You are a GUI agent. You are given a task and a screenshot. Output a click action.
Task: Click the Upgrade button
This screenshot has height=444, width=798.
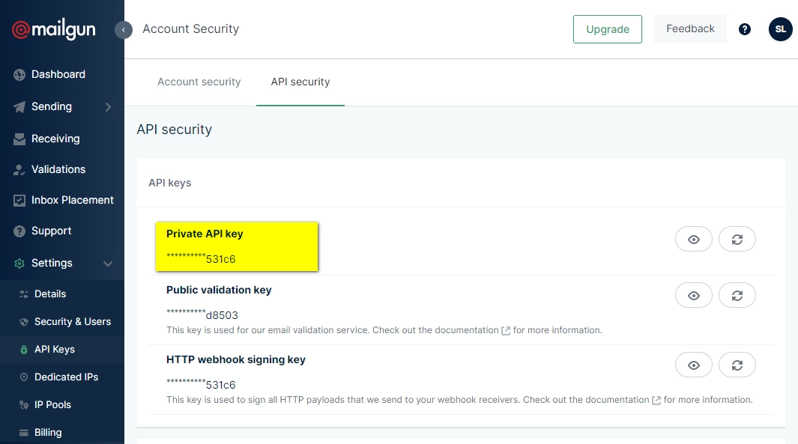click(x=607, y=29)
